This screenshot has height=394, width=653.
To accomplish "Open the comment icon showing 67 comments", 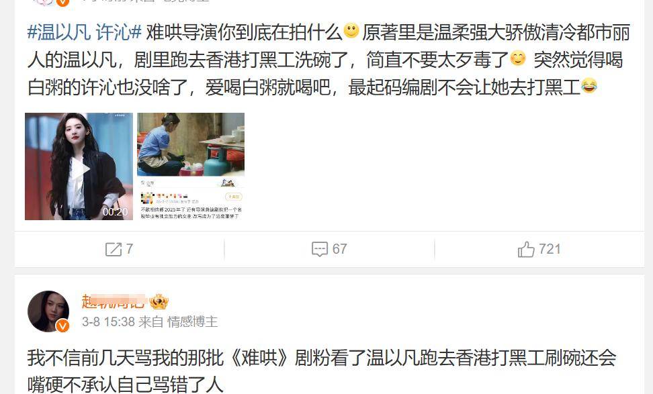I will pos(319,249).
